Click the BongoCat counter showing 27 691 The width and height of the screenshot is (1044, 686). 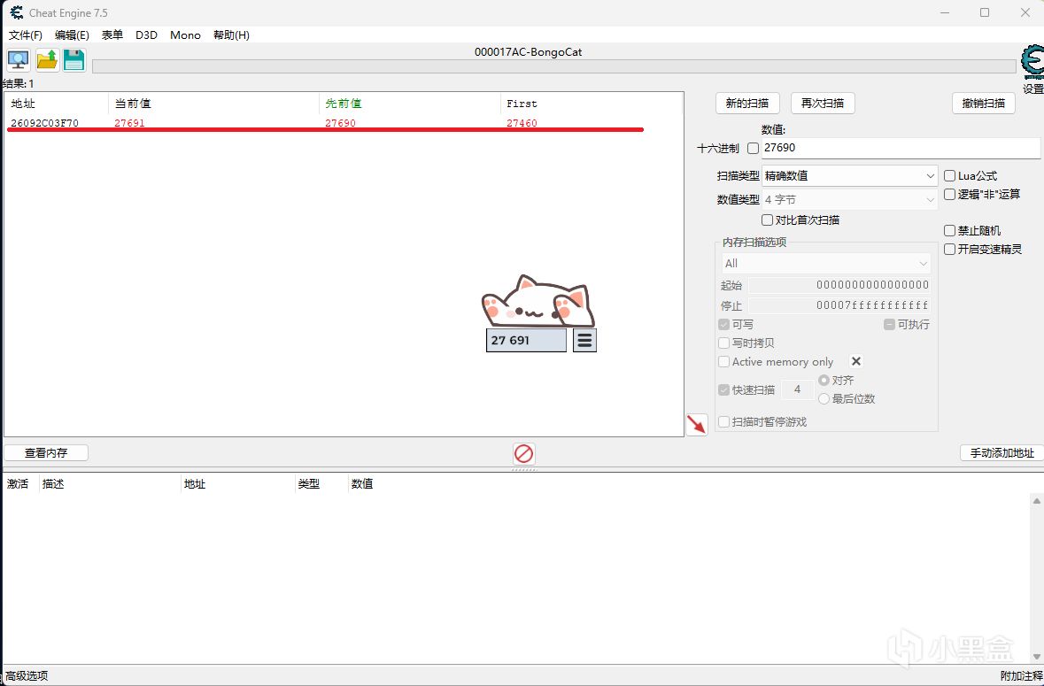coord(526,340)
